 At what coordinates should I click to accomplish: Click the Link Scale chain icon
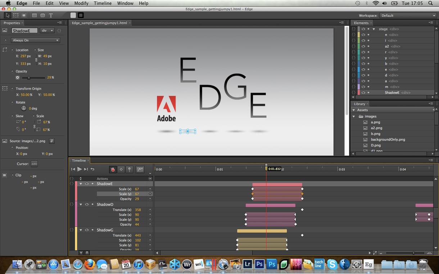pos(35,126)
